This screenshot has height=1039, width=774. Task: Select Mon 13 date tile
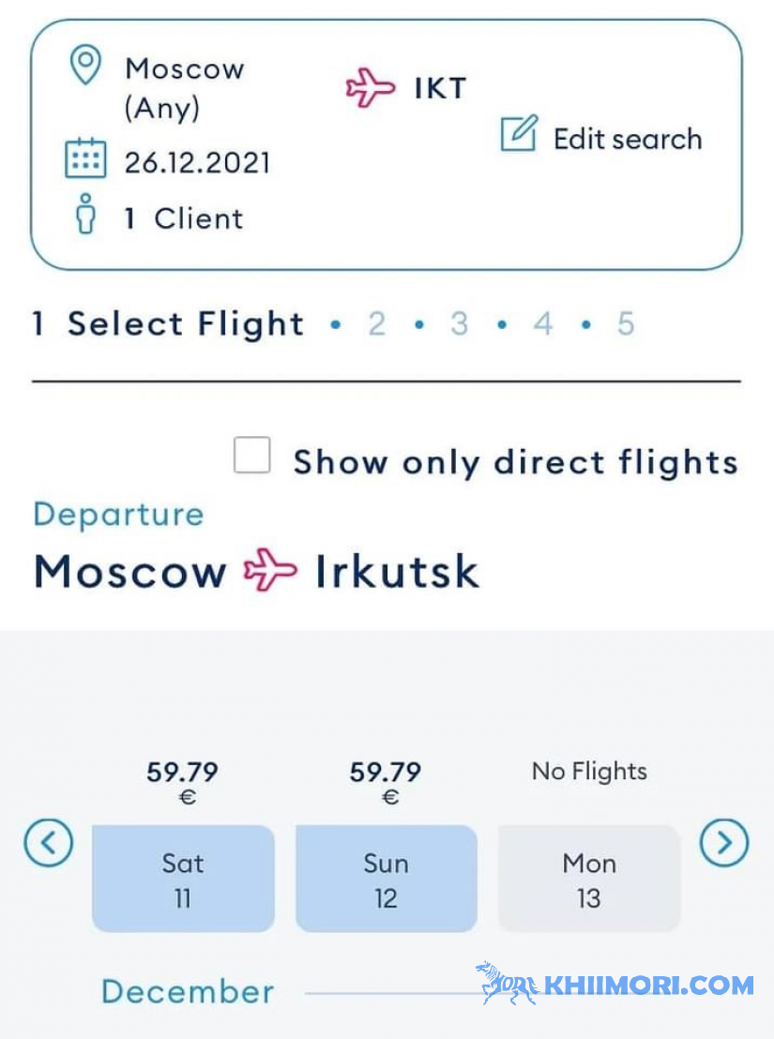[x=589, y=879]
